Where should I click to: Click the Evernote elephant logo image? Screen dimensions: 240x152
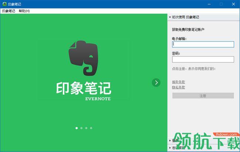83,58
